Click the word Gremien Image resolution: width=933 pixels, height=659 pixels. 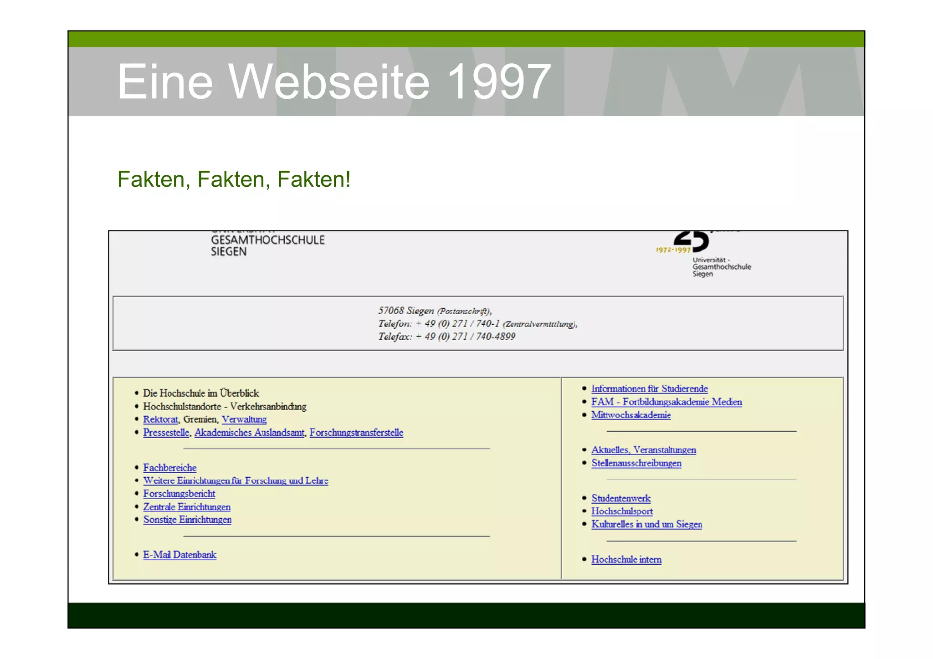tap(200, 419)
